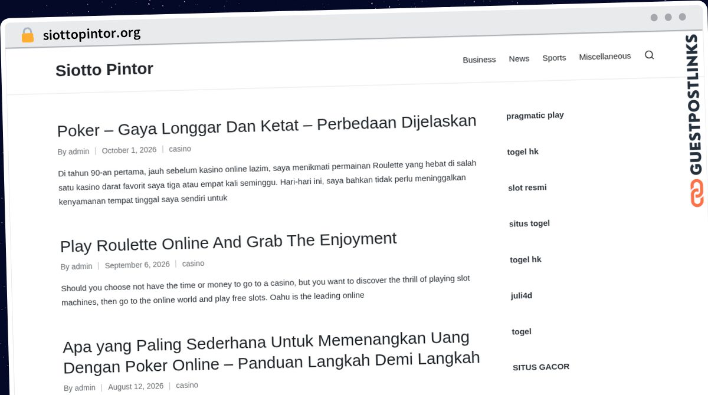Open the Business menu item
The width and height of the screenshot is (708, 395).
point(479,60)
